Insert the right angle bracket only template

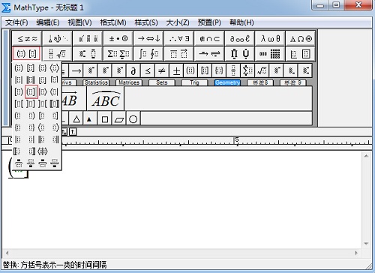coord(55,127)
